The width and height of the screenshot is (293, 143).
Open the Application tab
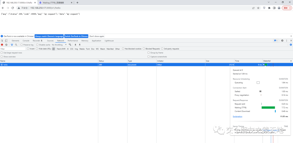pyautogui.click(x=96, y=41)
